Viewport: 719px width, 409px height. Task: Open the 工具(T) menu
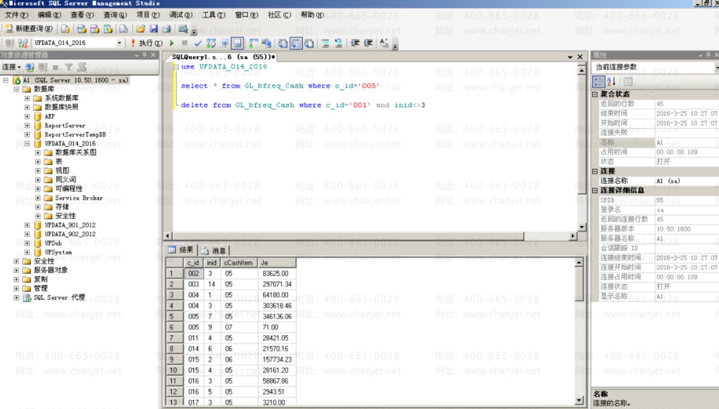pyautogui.click(x=214, y=15)
